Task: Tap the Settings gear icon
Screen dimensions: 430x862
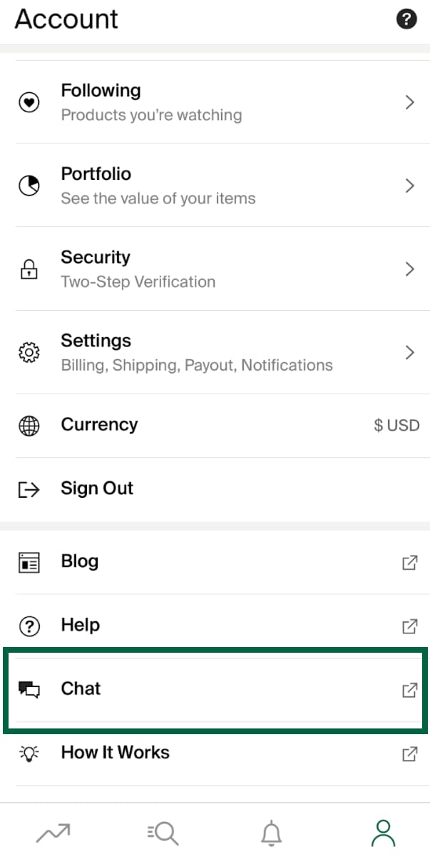Action: point(29,352)
